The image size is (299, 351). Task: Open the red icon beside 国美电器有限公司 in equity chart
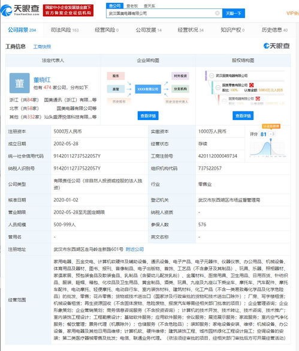pos(258,98)
